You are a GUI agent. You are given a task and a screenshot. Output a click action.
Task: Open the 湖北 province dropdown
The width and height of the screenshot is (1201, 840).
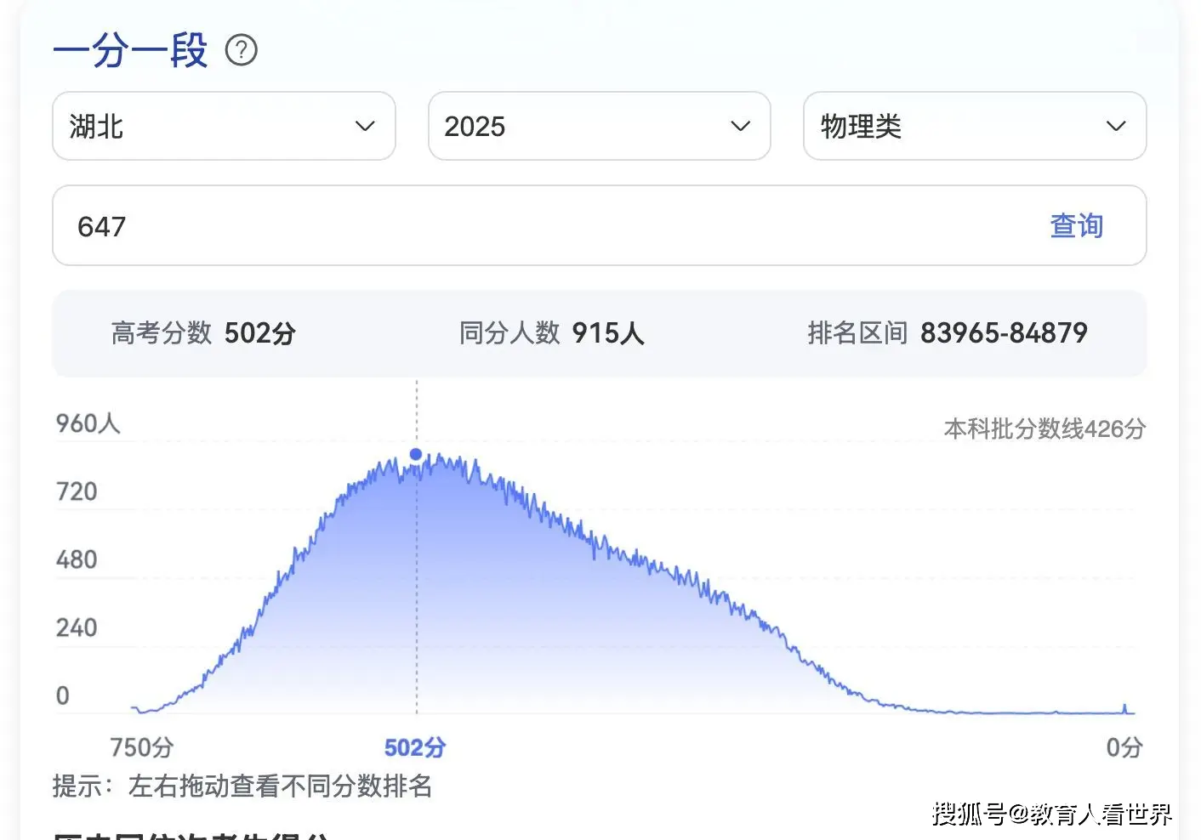[x=224, y=126]
